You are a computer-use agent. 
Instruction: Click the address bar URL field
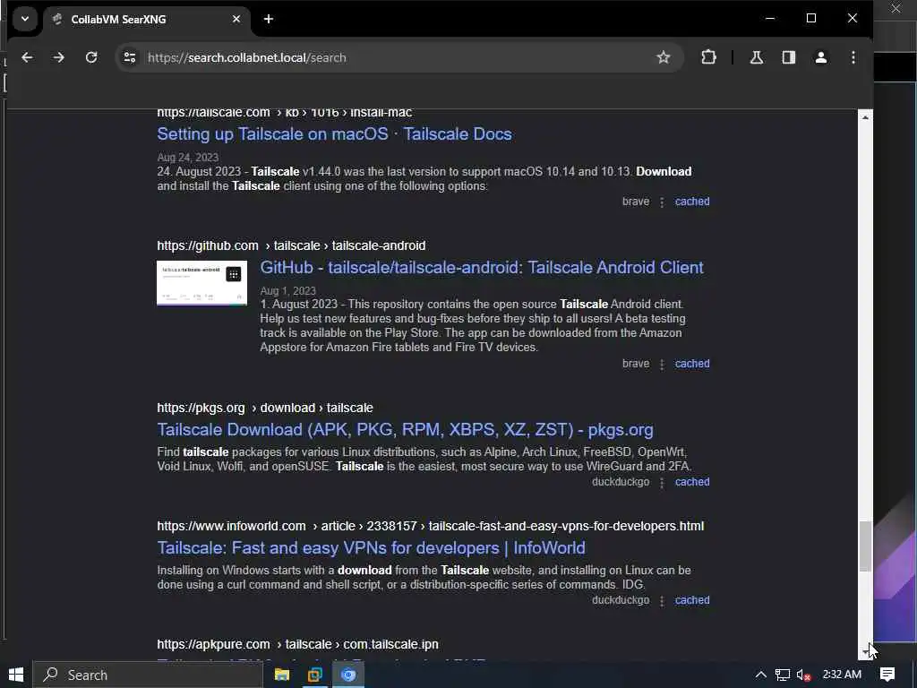coord(398,57)
